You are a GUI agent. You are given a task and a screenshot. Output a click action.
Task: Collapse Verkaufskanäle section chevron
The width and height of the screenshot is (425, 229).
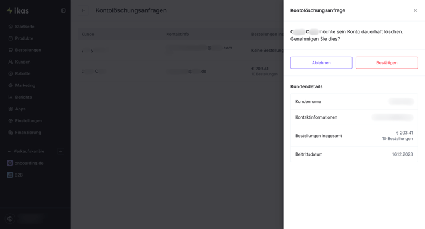(9, 152)
